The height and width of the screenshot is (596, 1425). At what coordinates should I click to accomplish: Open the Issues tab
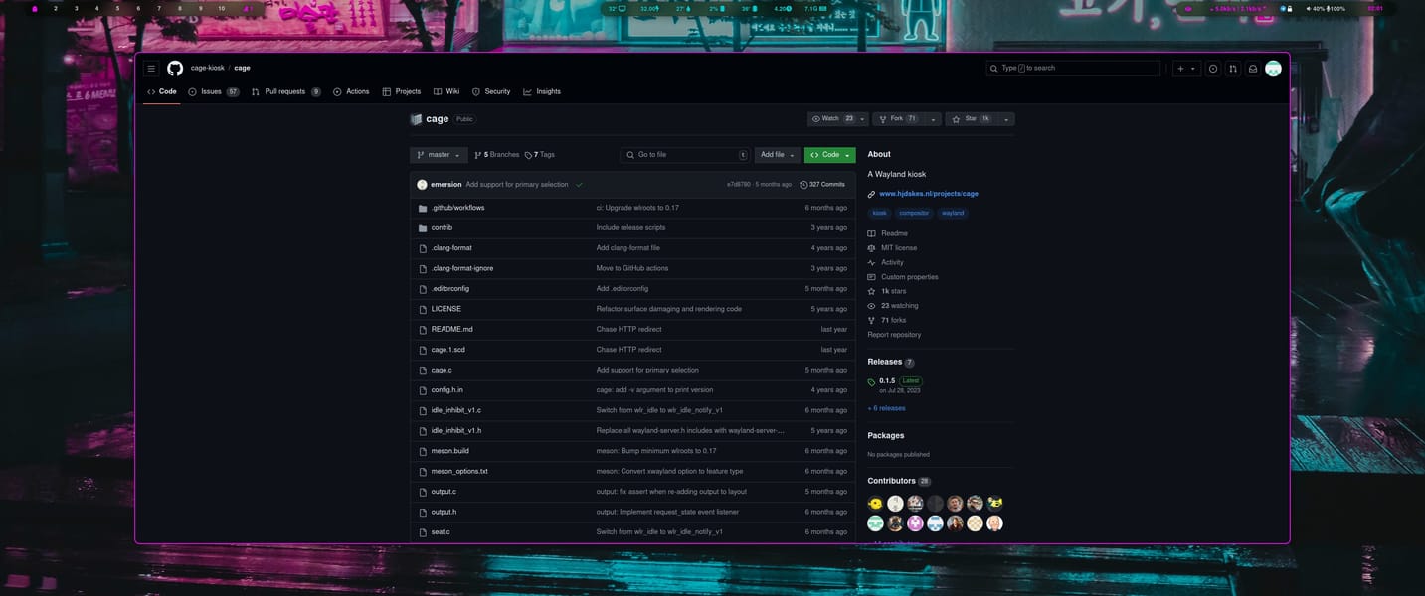[x=213, y=91]
